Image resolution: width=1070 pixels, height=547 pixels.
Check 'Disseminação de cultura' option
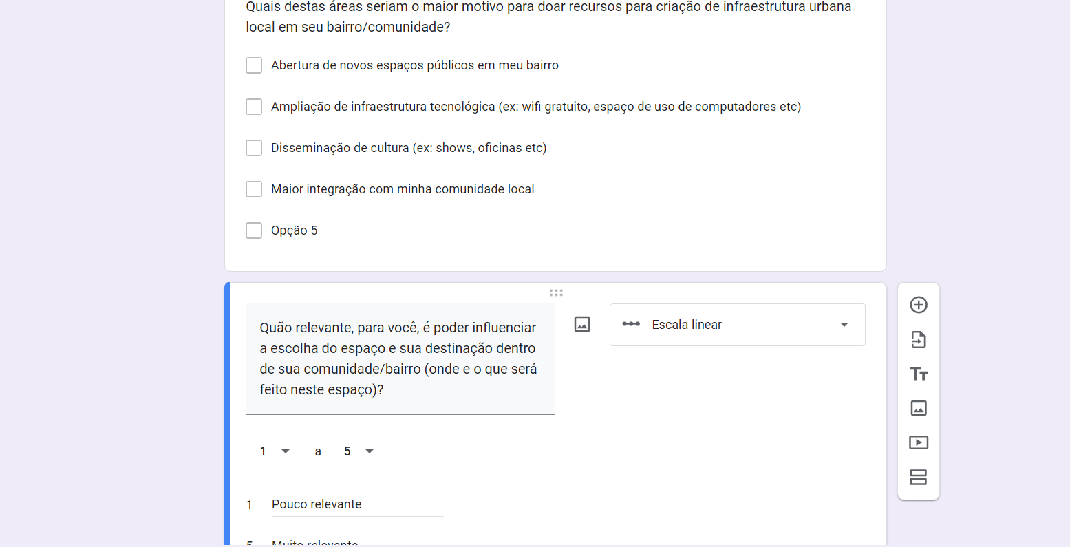point(254,148)
